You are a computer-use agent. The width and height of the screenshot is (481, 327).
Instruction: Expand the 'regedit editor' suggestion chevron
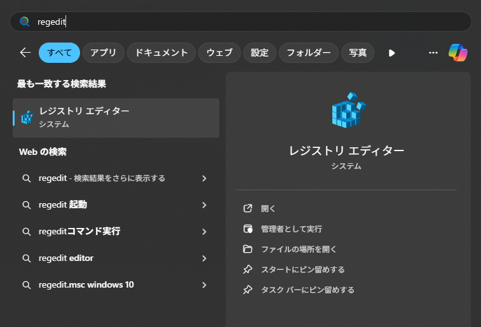coord(204,258)
